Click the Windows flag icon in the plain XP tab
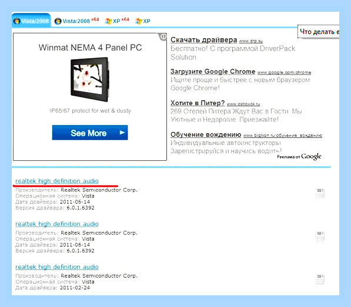Viewport: 351px width, 307px height. click(x=139, y=21)
